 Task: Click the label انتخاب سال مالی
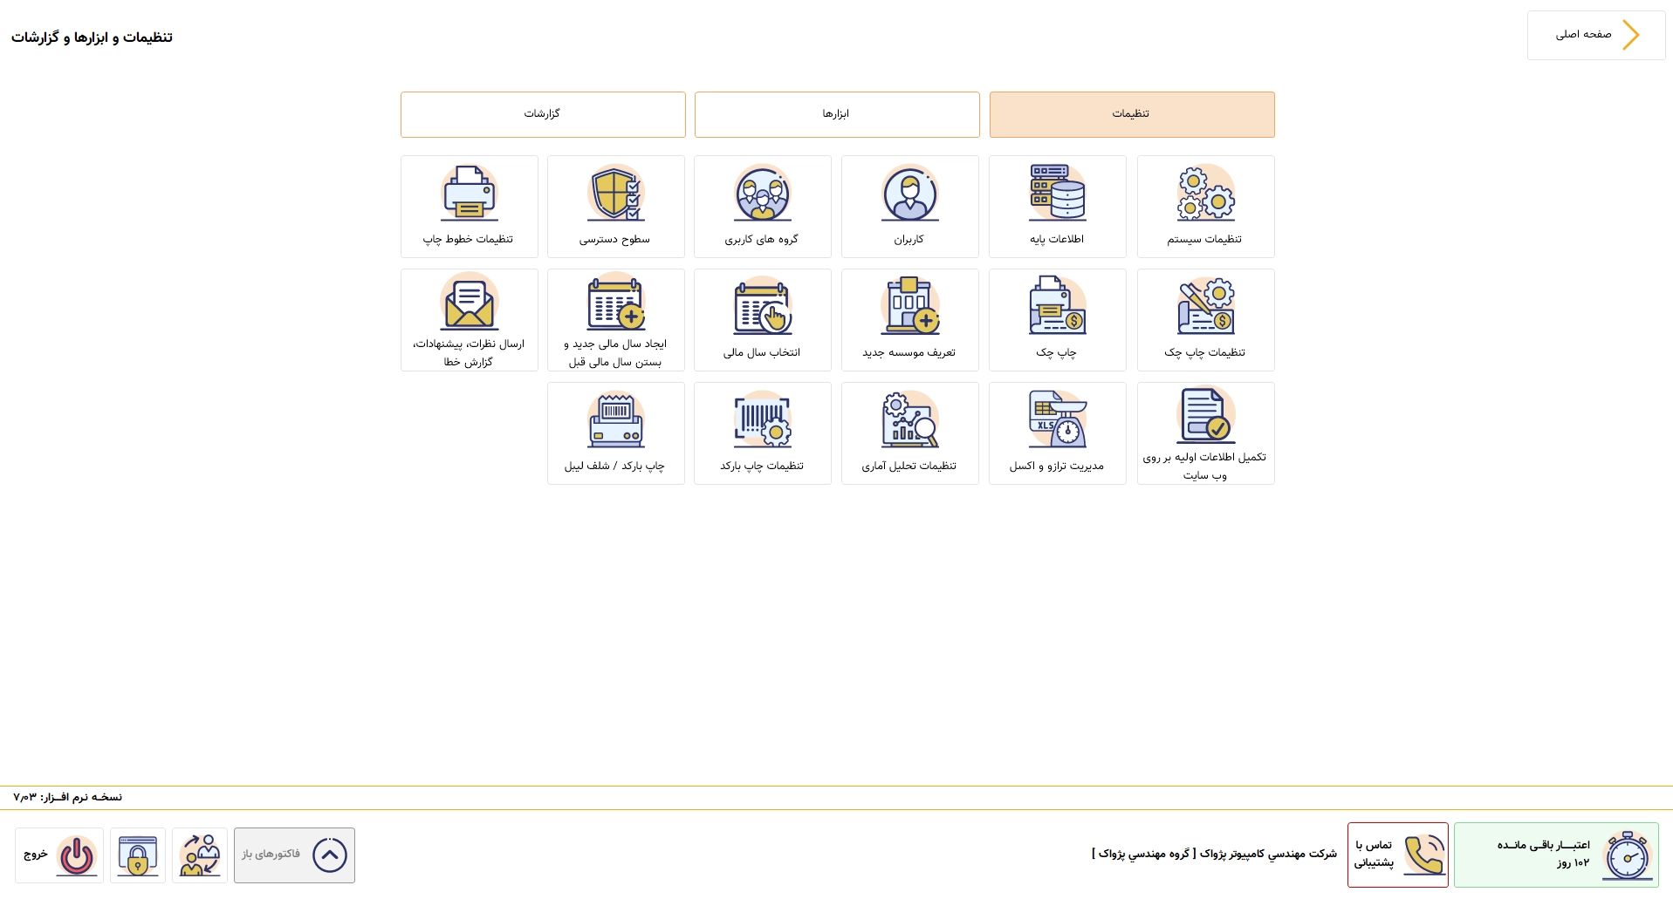[x=761, y=353]
